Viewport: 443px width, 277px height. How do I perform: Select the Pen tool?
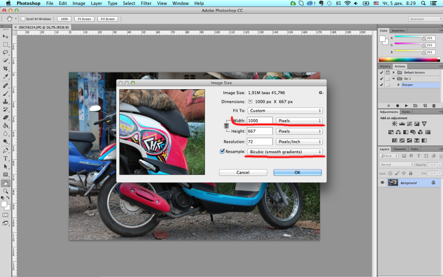click(x=5, y=150)
